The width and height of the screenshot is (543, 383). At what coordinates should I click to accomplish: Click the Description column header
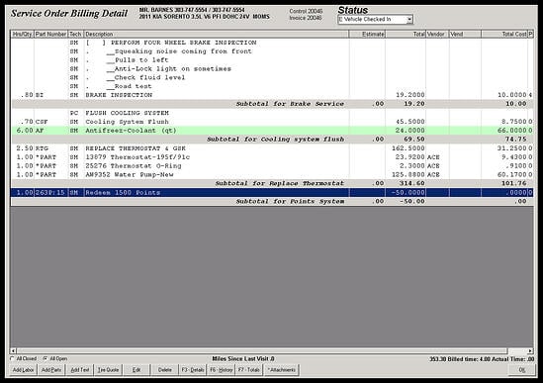pos(216,34)
